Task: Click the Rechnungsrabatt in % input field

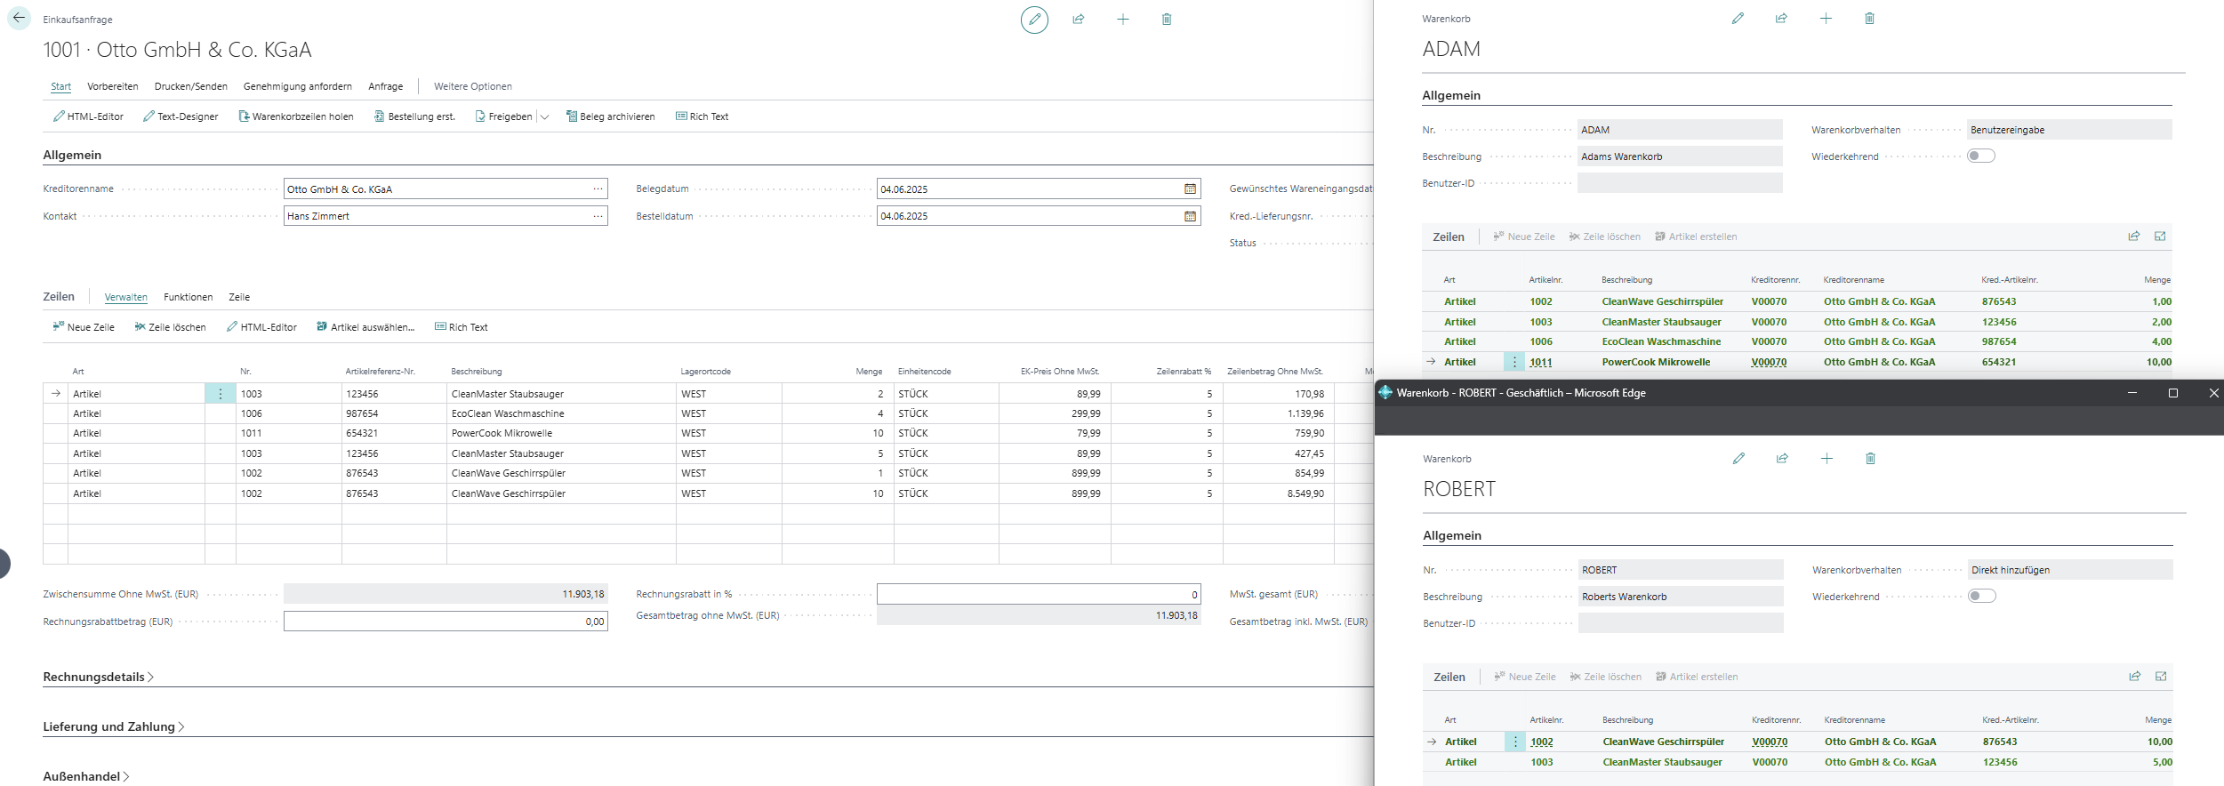Action: (1038, 595)
